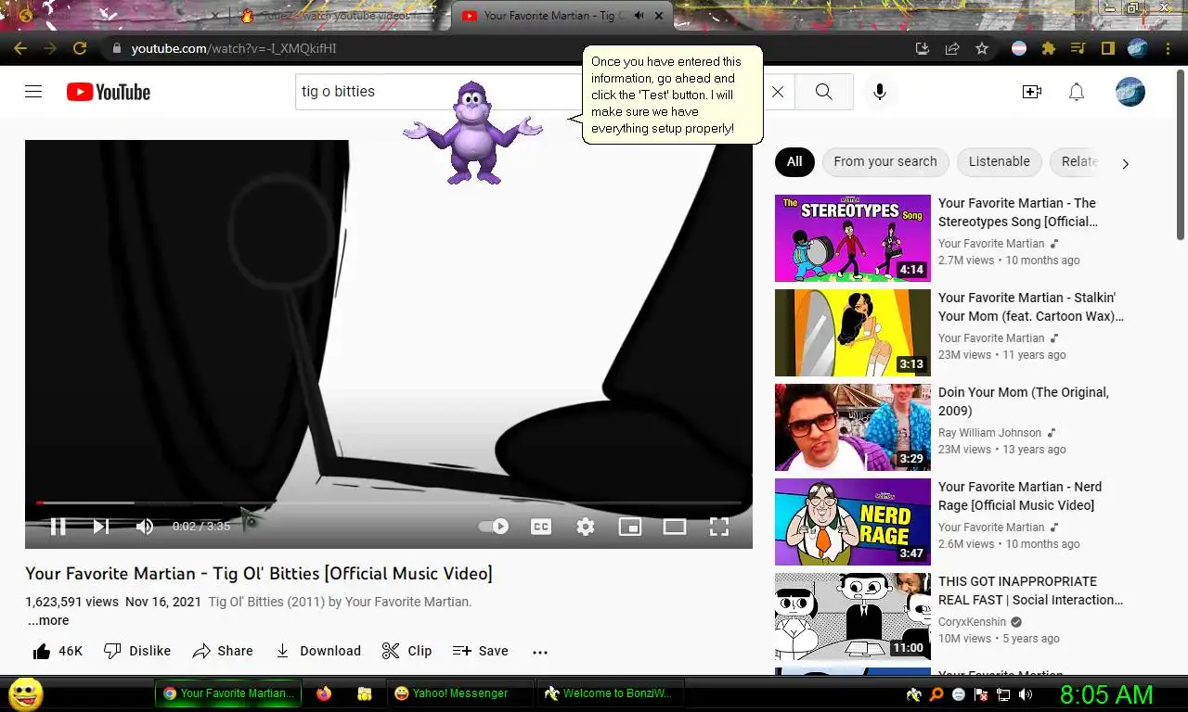
Task: Open the YouTube account avatar menu
Action: click(x=1130, y=92)
